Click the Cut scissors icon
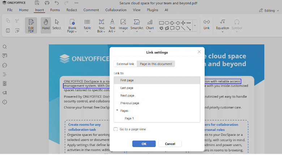The width and height of the screenshot is (282, 155). click(x=17, y=21)
